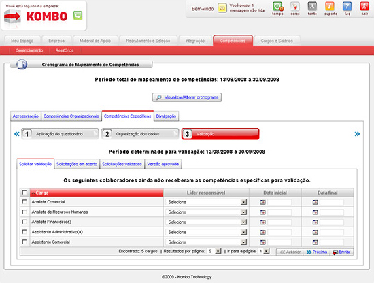Open the Empresa main tab
Screen dimensions: 374x283
56,41
